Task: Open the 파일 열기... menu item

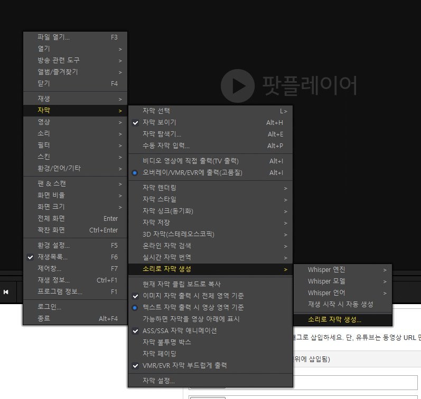Action: click(75, 37)
